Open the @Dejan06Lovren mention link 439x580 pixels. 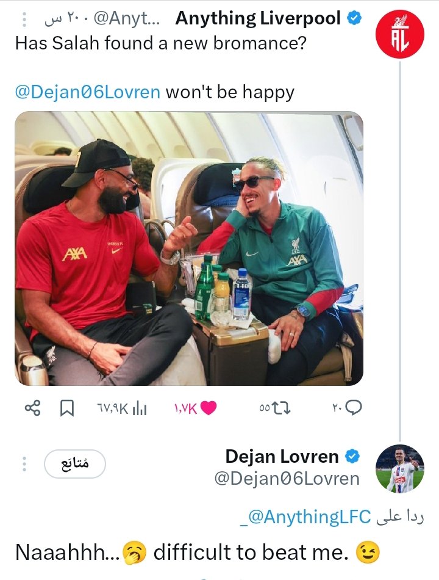point(88,92)
